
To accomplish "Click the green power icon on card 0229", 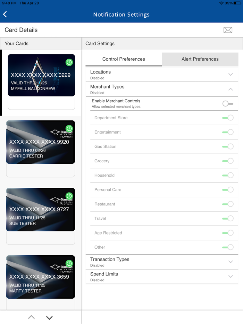I will click(x=69, y=62).
